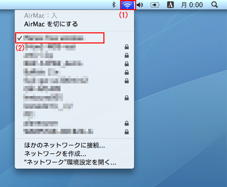Select "AirMac を切にする" to turn off AirMac
Image resolution: width=227 pixels, height=187 pixels.
(x=51, y=24)
